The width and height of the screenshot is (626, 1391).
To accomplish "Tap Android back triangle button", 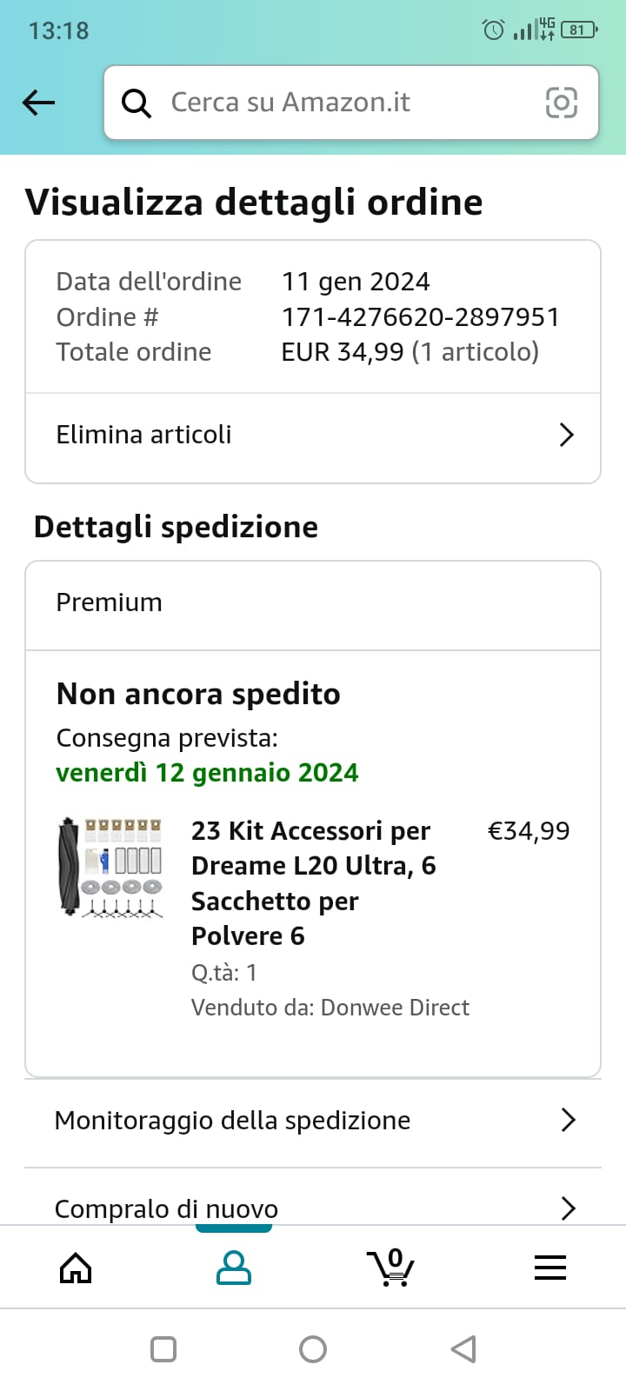I will click(463, 1349).
